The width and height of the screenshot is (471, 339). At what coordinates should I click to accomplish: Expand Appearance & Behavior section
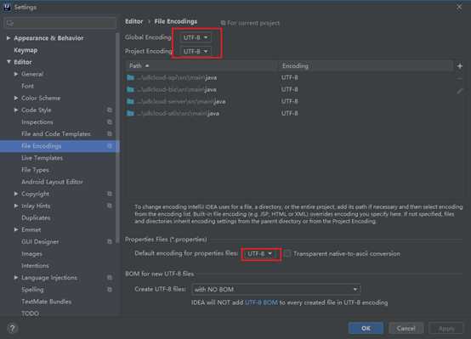9,38
